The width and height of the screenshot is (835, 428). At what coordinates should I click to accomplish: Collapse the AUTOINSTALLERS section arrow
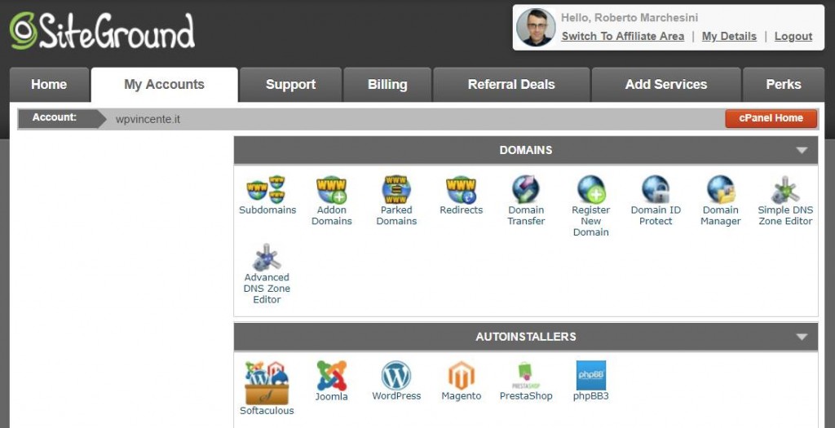click(802, 337)
